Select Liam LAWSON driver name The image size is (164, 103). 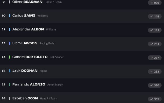tap(25, 43)
